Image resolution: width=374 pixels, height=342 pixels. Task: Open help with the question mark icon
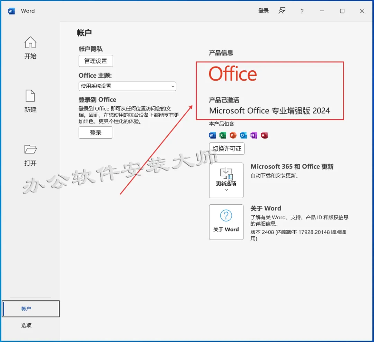click(x=302, y=11)
